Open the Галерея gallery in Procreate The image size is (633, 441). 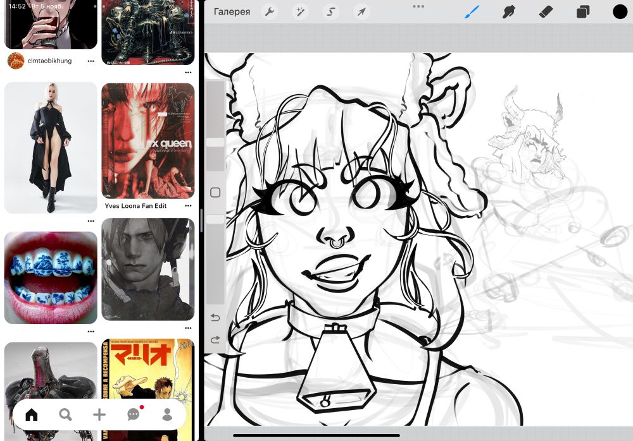(232, 12)
